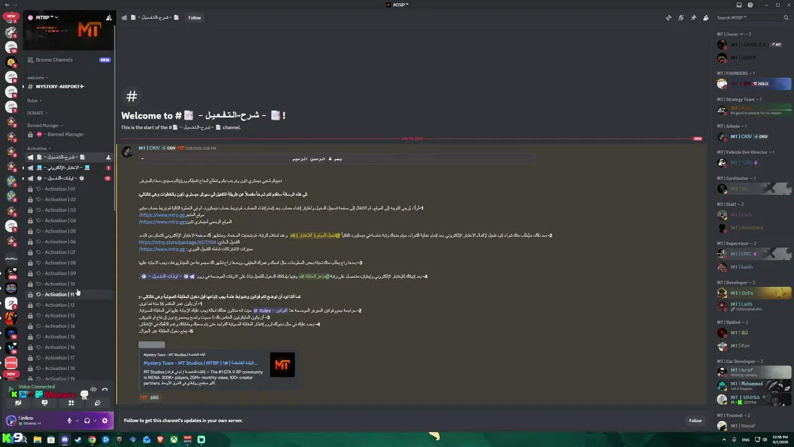Click the Follow button in channel header
794x447 pixels.
pyautogui.click(x=195, y=18)
